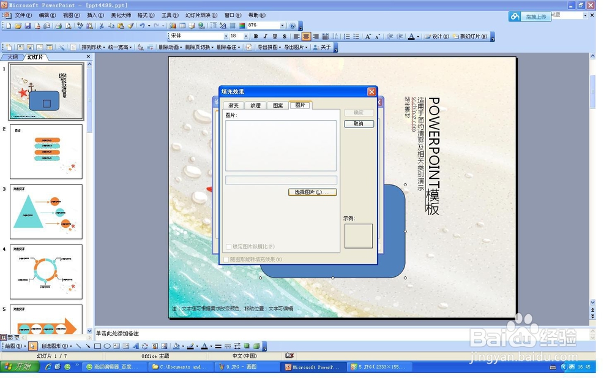Toggle Center text alignment button
This screenshot has height=378, width=612.
click(x=306, y=36)
